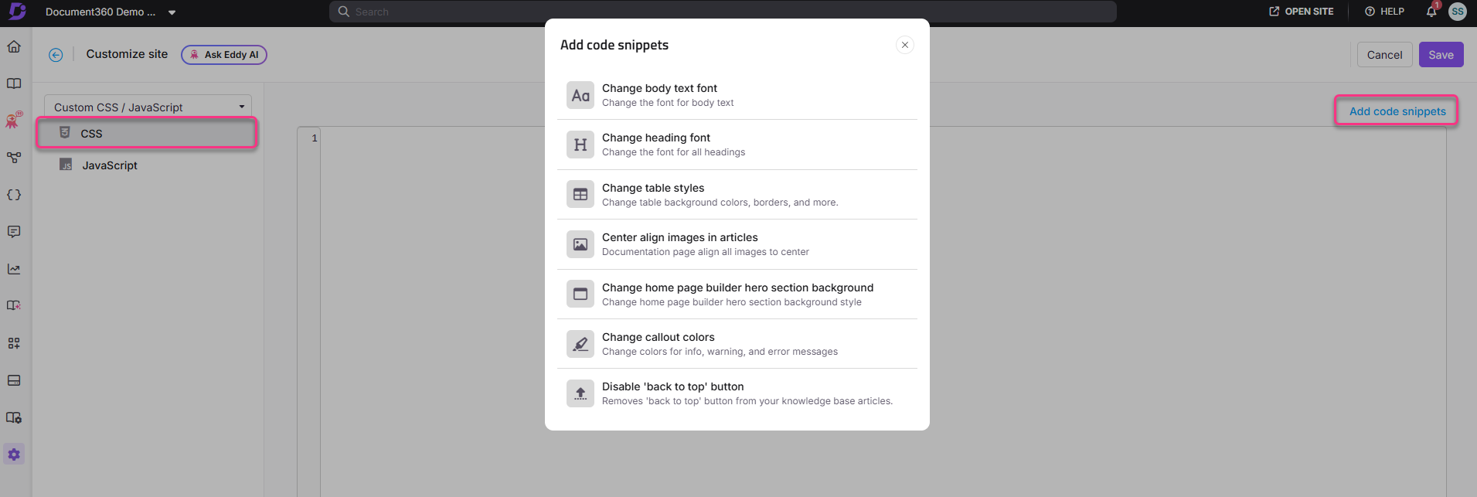Viewport: 1477px width, 497px height.
Task: Open the feedback comments sidebar icon
Action: [14, 231]
